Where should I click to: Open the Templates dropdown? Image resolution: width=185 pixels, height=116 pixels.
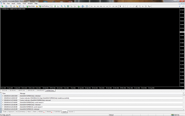pyautogui.click(x=87, y=6)
